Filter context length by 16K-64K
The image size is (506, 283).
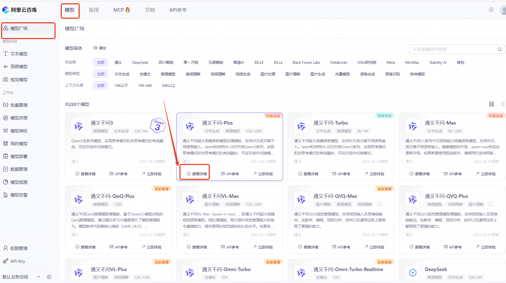(145, 85)
